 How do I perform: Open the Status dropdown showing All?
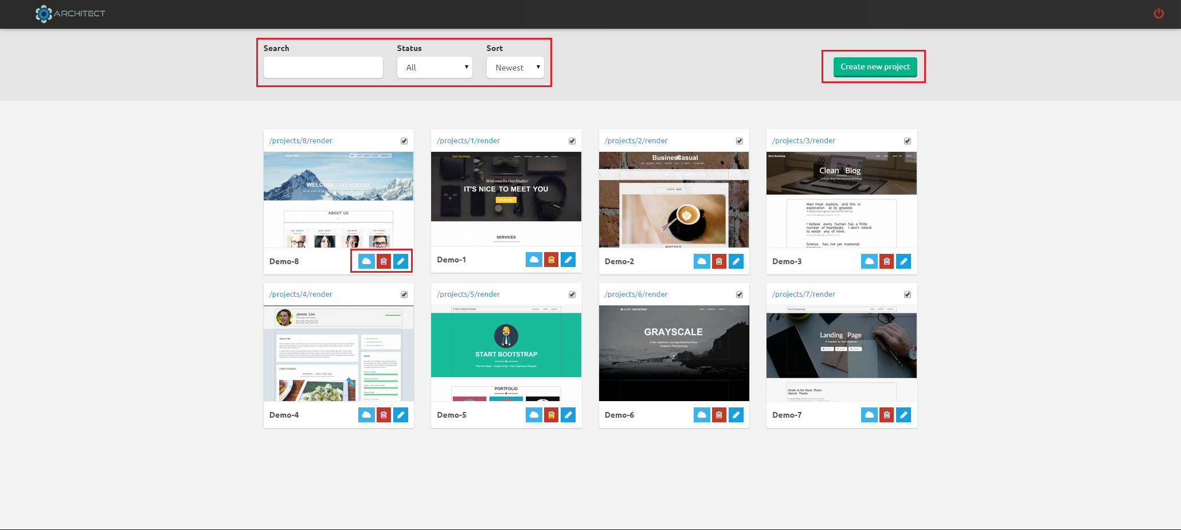[435, 68]
